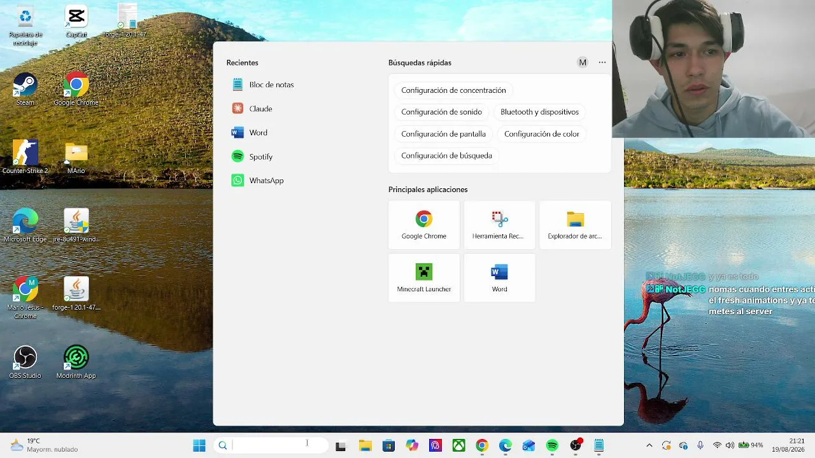The image size is (815, 458).
Task: Switch to Spotify on the taskbar
Action: (x=552, y=445)
